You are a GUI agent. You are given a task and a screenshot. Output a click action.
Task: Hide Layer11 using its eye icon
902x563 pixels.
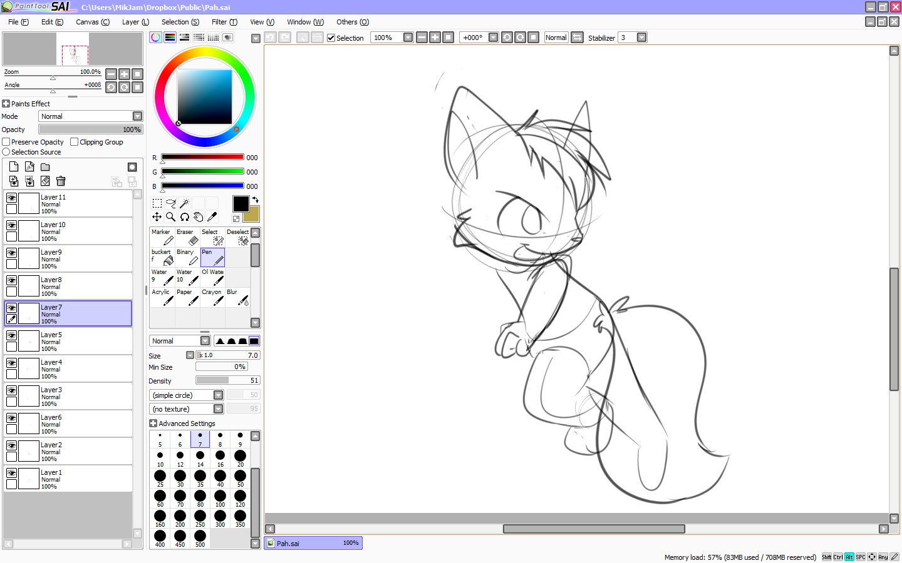[x=11, y=198]
